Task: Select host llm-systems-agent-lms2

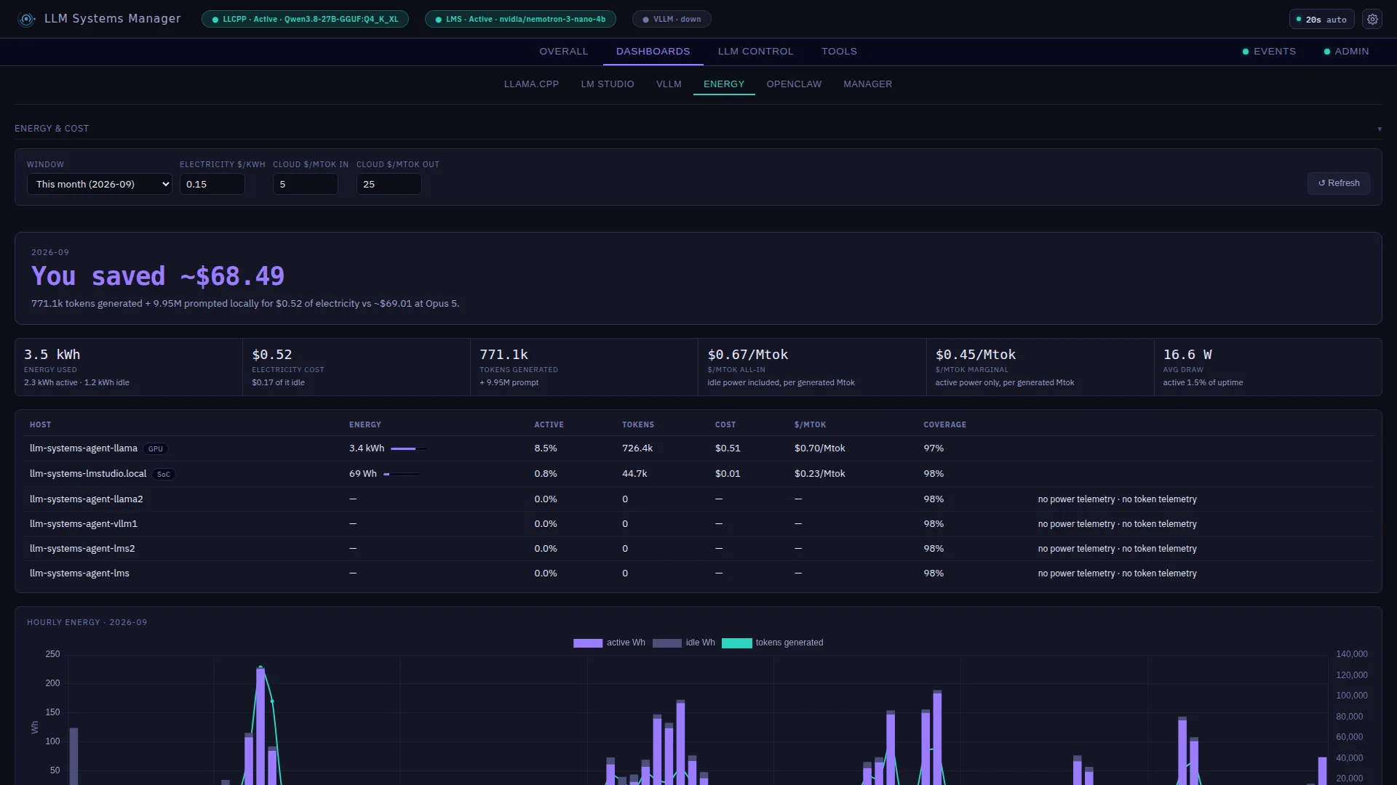Action: [x=82, y=549]
